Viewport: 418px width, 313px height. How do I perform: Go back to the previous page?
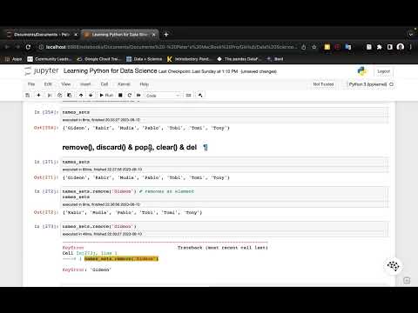click(x=7, y=47)
